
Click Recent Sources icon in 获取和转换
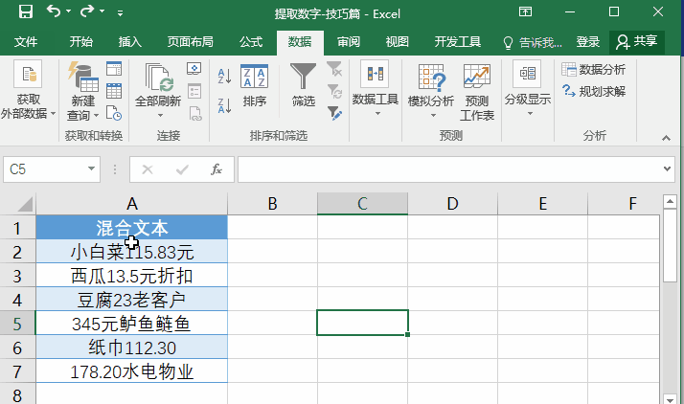click(114, 113)
